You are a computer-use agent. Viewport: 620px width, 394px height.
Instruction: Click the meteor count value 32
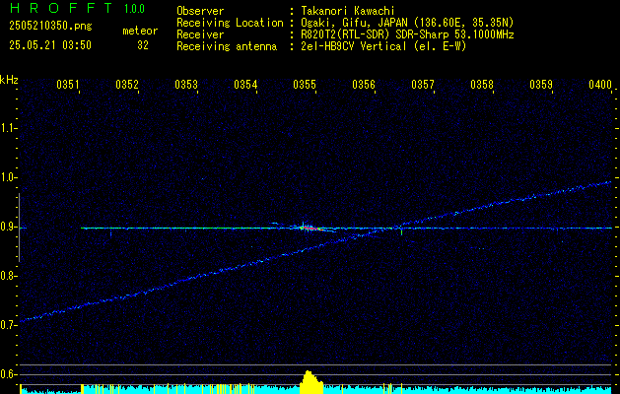(x=143, y=45)
